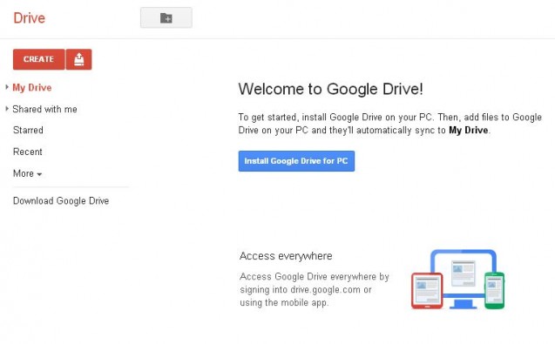Click the new folder icon button

166,17
